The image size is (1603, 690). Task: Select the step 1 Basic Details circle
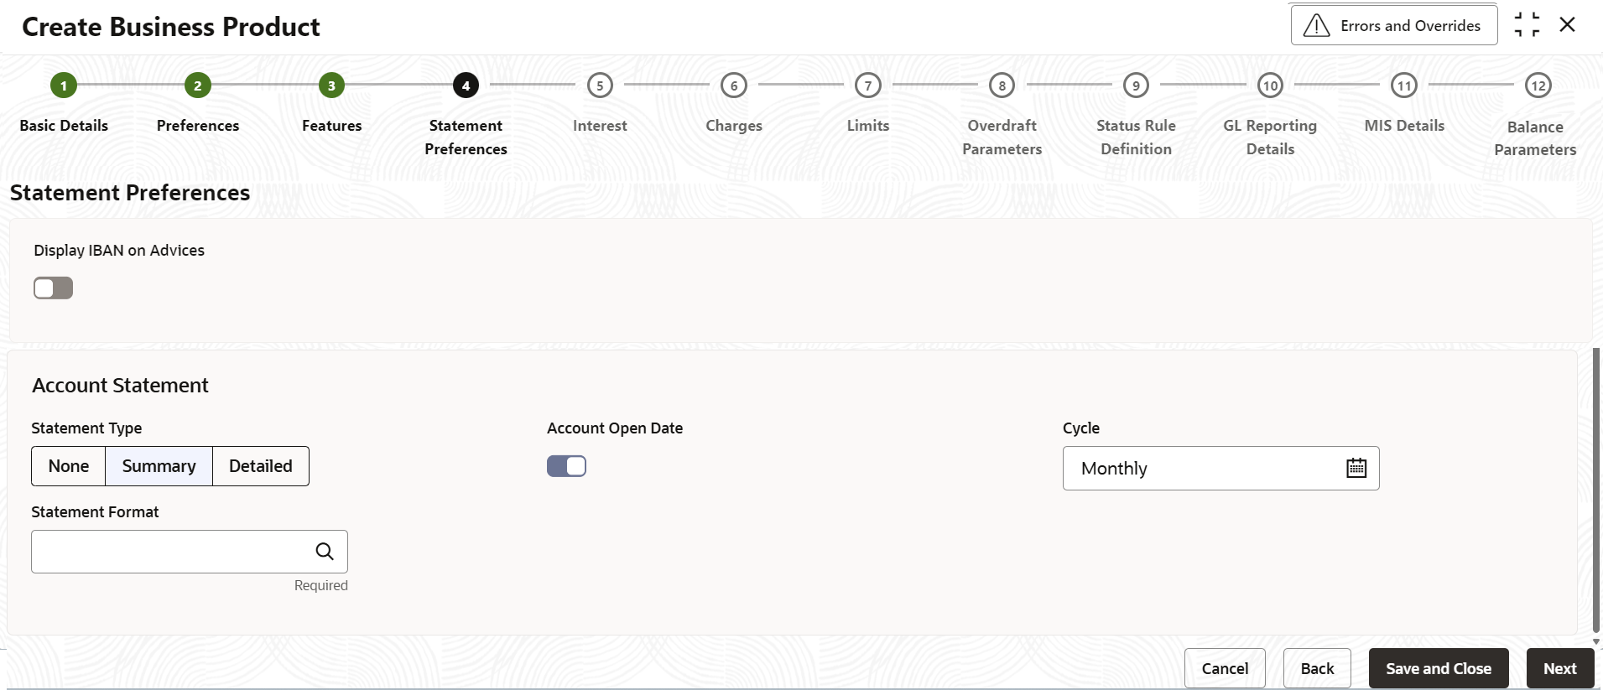64,86
